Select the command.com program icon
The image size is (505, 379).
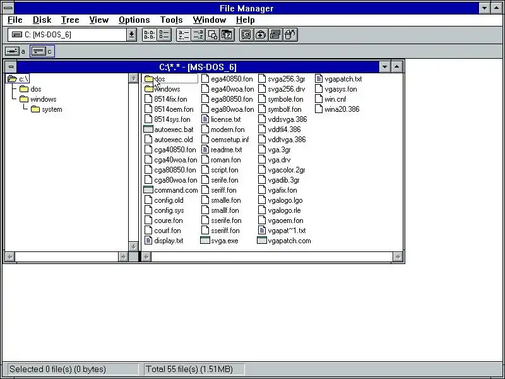point(148,190)
